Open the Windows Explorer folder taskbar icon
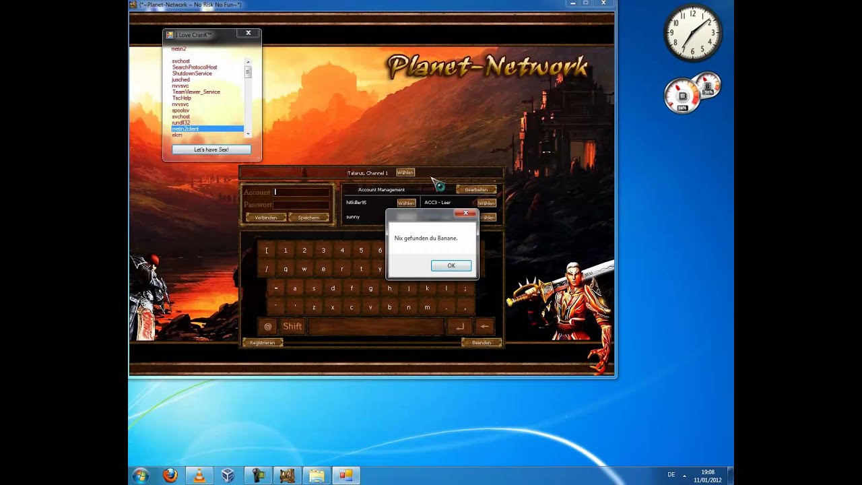 (317, 475)
